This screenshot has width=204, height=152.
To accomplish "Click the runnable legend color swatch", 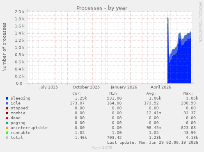I will click(x=7, y=133).
